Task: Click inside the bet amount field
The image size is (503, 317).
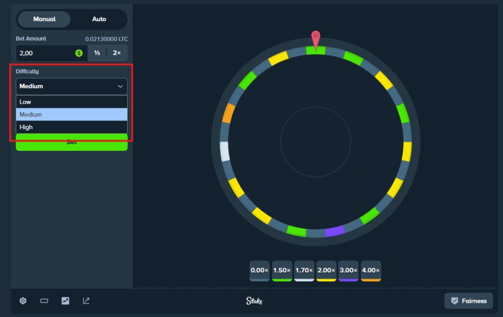Action: click(44, 53)
